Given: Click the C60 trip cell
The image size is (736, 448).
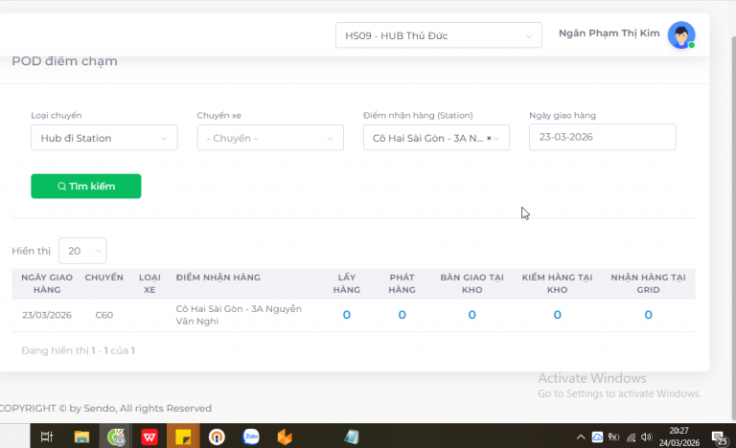Looking at the screenshot, I should click(x=104, y=315).
